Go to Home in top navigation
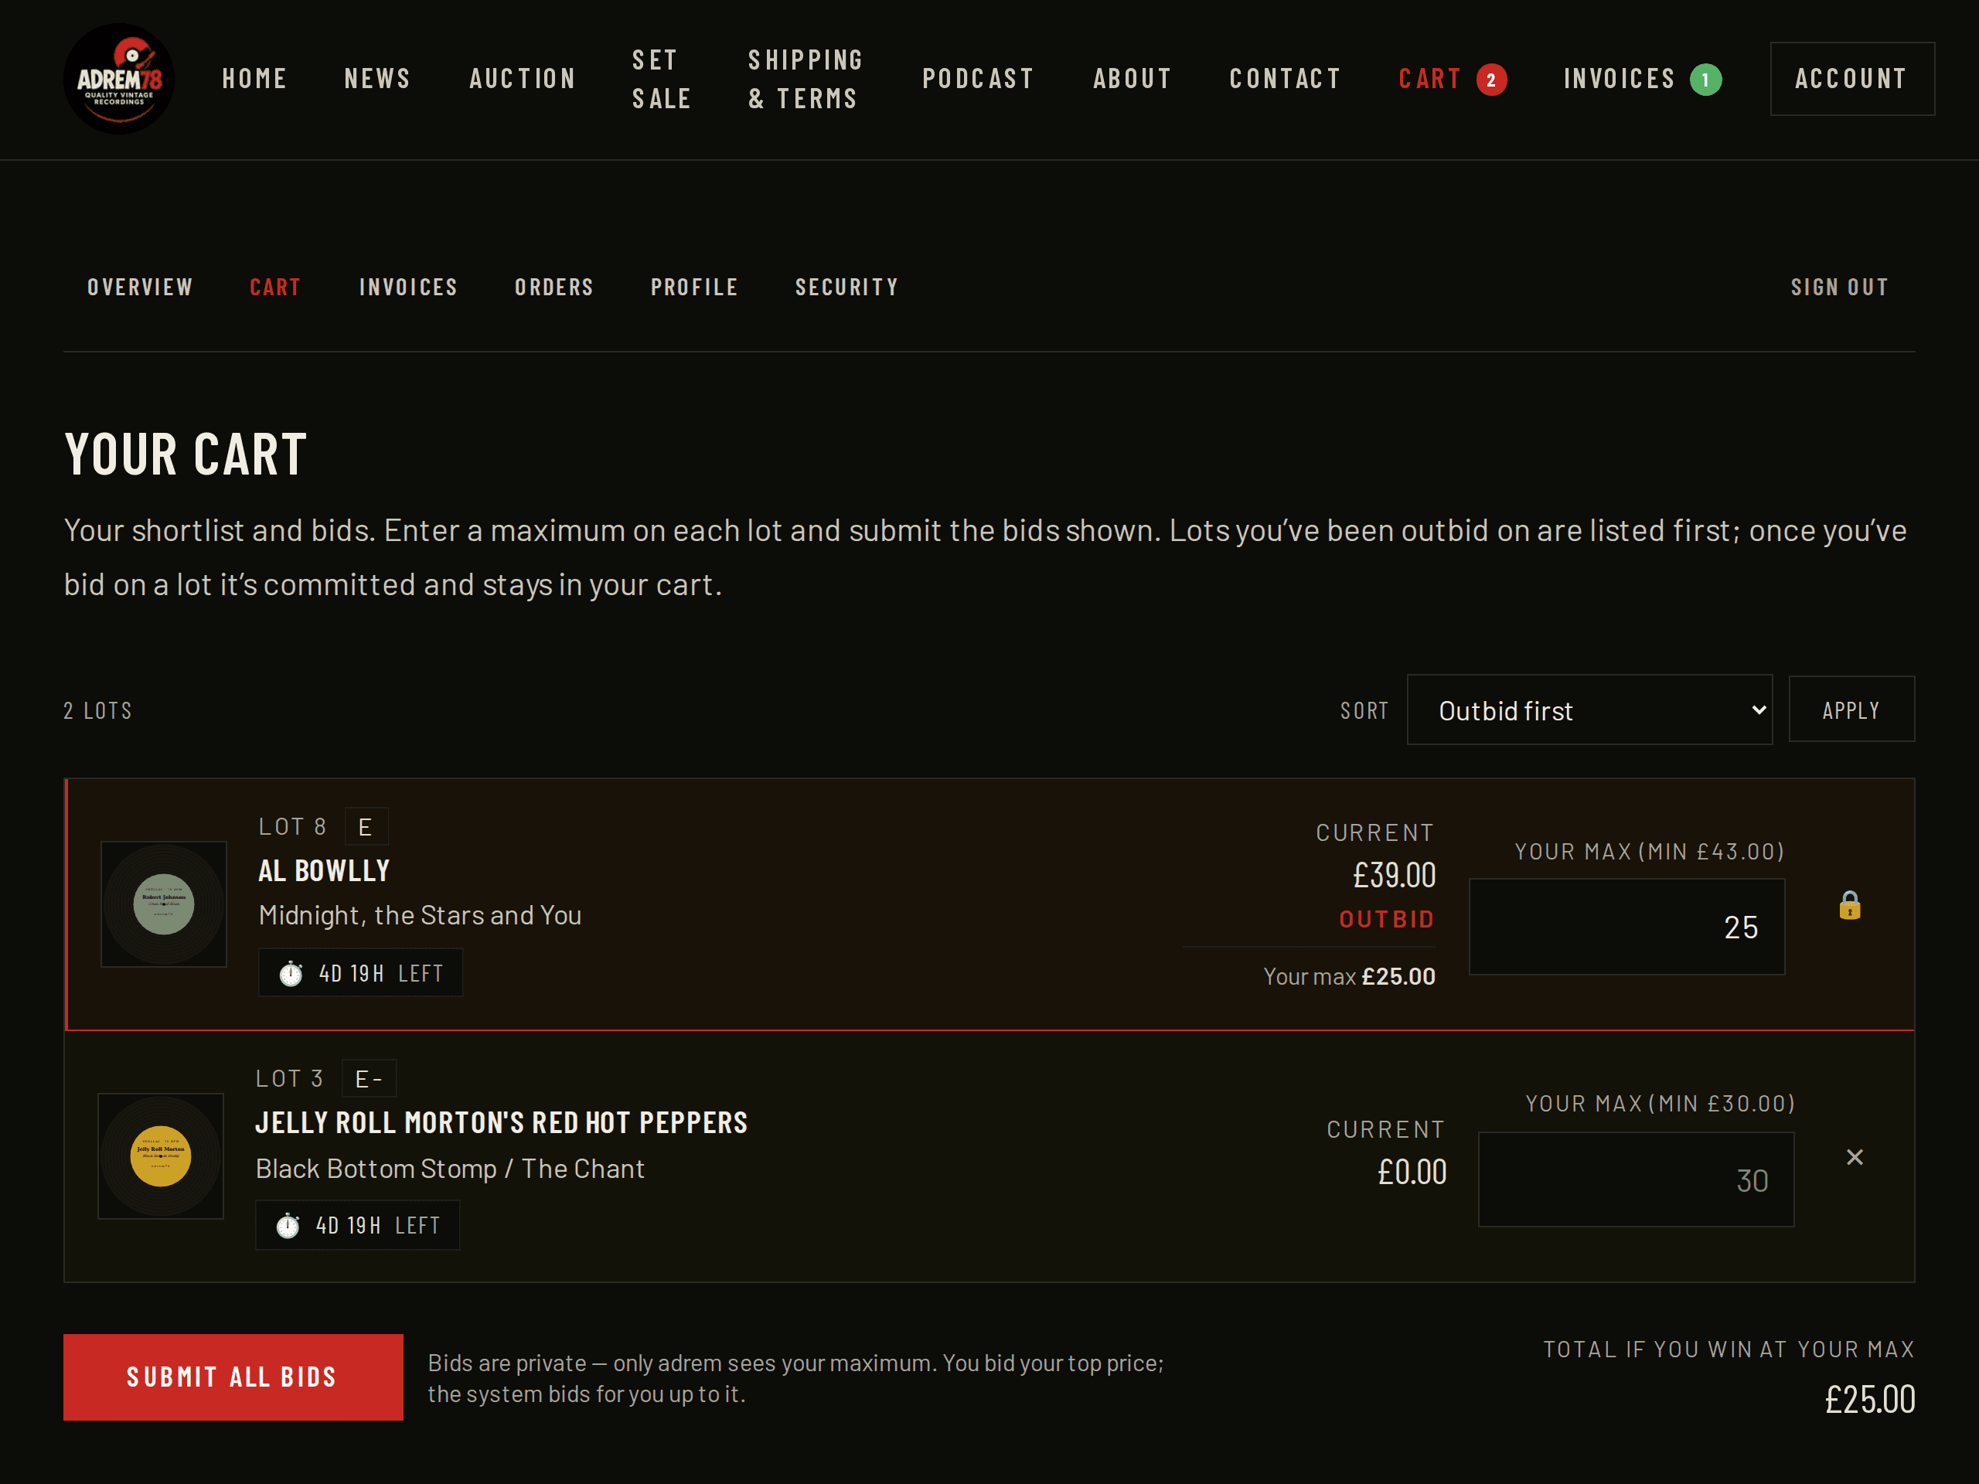 [255, 79]
